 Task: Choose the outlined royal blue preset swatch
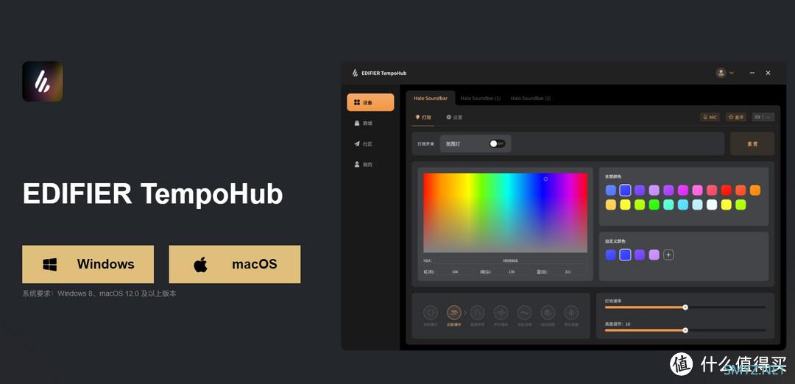625,191
